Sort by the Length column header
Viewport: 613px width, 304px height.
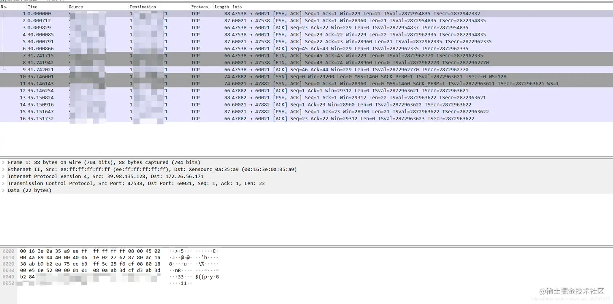pos(222,7)
